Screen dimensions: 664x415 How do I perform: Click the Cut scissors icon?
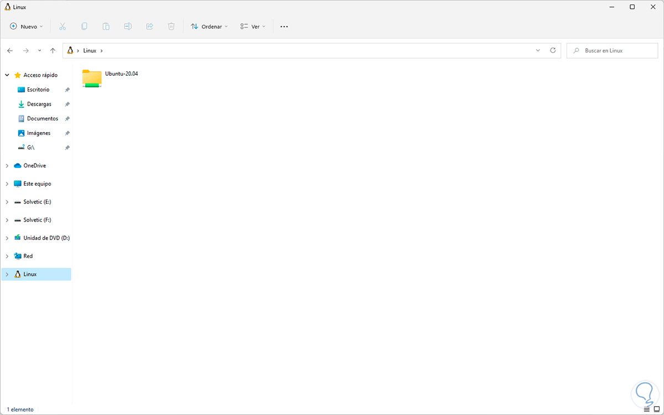[x=62, y=27]
